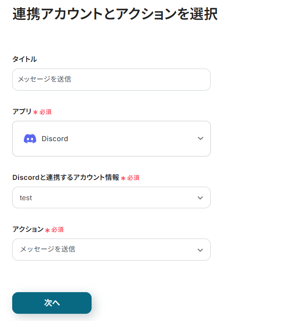Click the 必須 tag beside the account label
The width and height of the screenshot is (305, 321).
coord(133,178)
